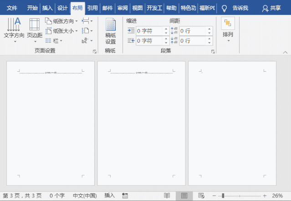
Task: Decrease spacing before with spinner down
Action: (x=209, y=33)
